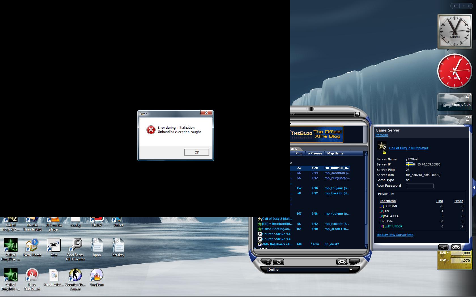Open the EUR currency dropdown

[444, 253]
